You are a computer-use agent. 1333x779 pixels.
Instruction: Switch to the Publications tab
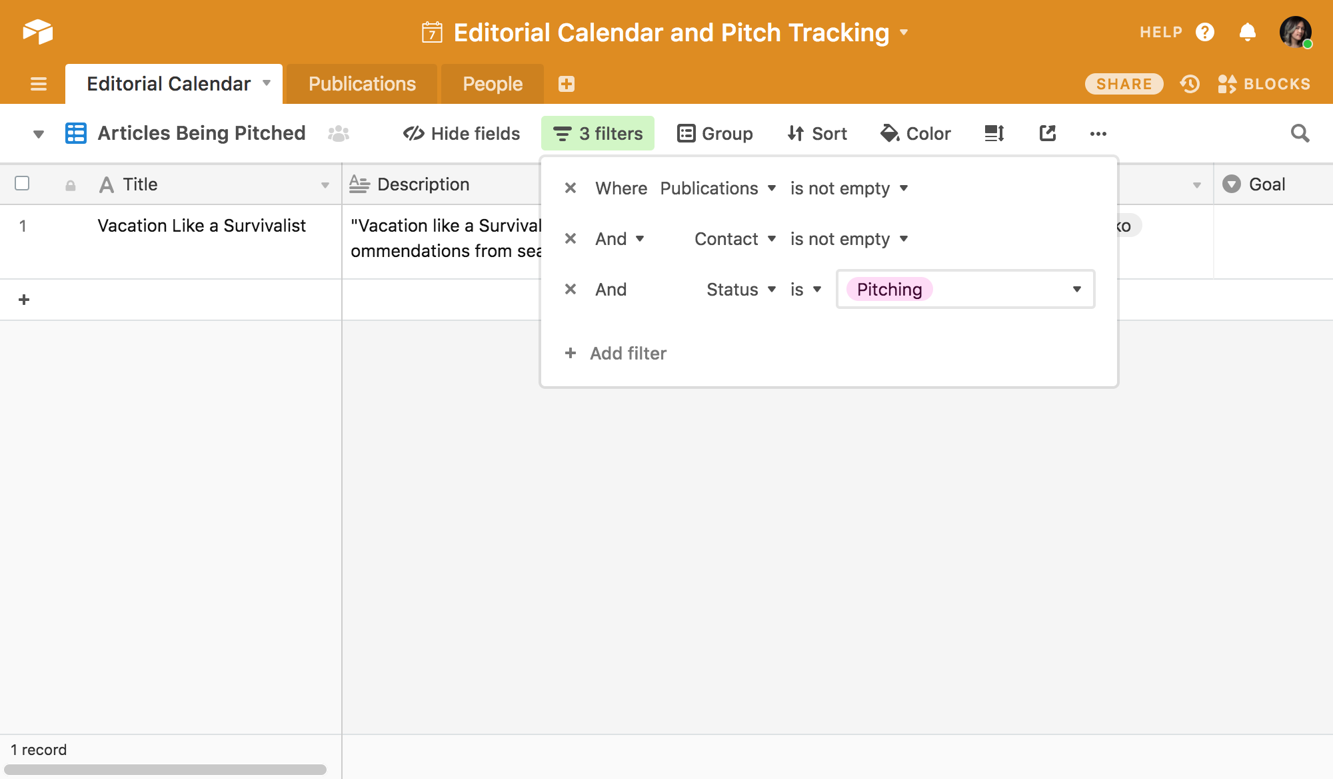362,84
